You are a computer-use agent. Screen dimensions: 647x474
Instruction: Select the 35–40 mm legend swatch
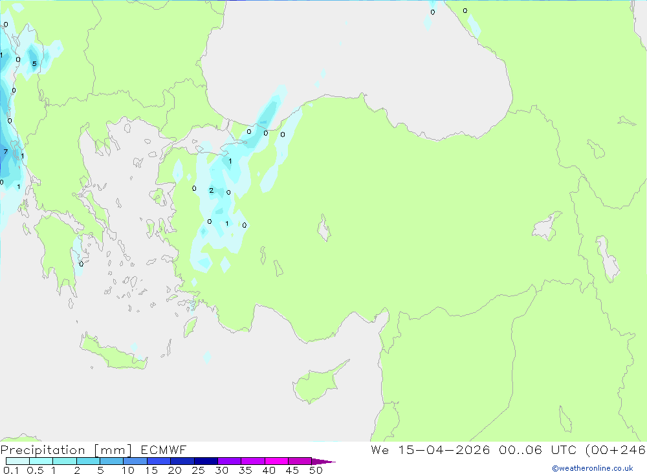[x=253, y=461]
